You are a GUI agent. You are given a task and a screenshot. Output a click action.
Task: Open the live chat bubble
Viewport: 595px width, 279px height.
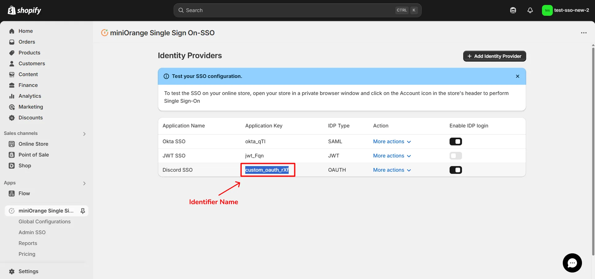click(x=572, y=263)
